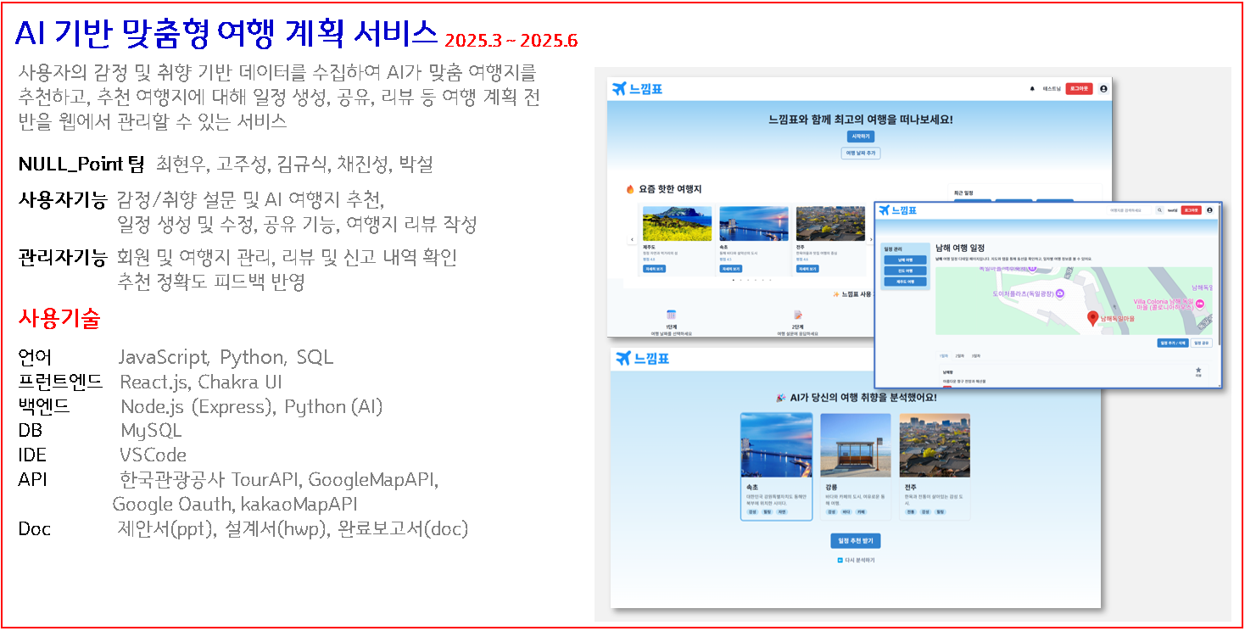Click the 바다 tag on the 강릉 card
Viewport: 1245px width, 631px height.
point(846,512)
